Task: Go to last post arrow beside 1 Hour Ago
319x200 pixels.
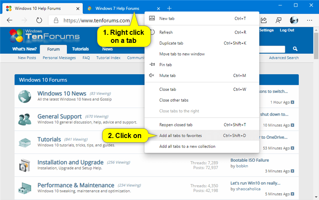Action: tap(292, 102)
